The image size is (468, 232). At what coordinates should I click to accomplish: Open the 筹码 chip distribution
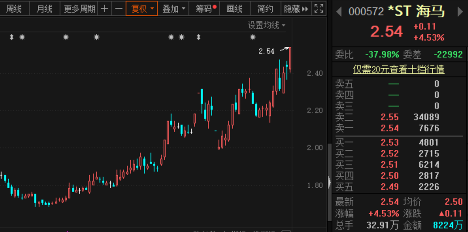pos(205,9)
